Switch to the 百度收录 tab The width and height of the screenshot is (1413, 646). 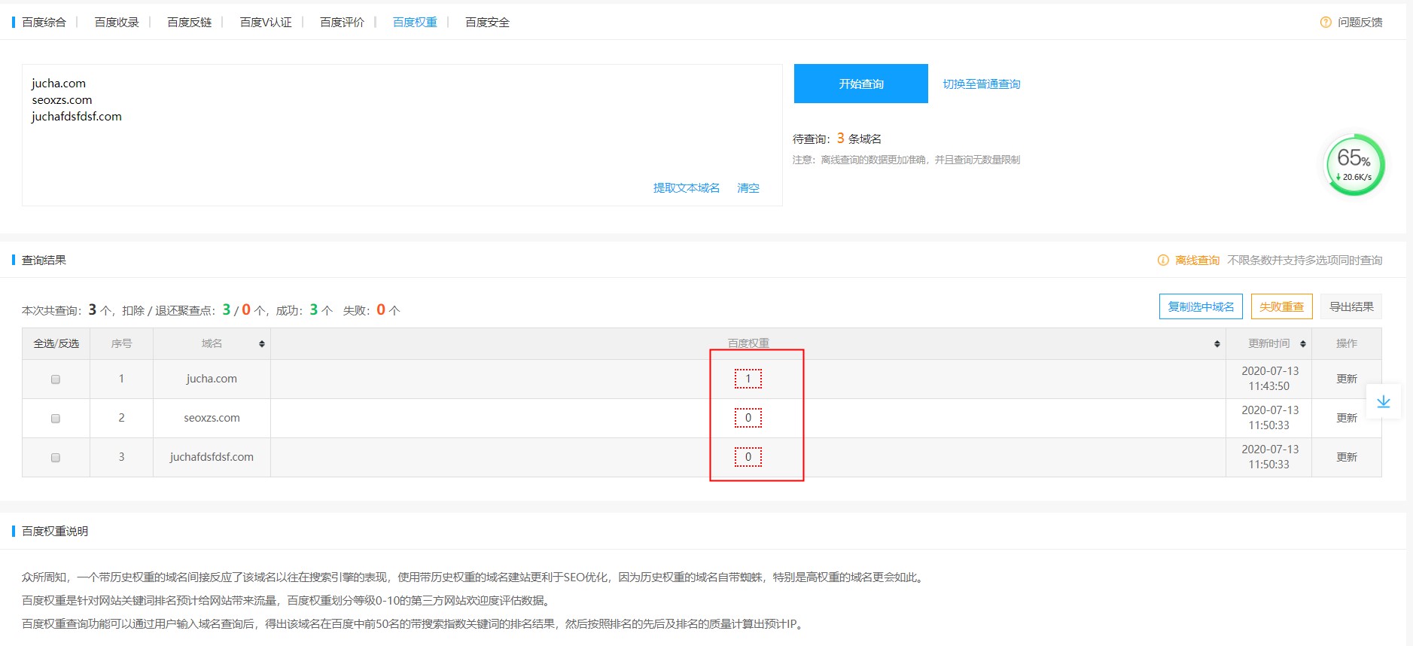coord(117,23)
